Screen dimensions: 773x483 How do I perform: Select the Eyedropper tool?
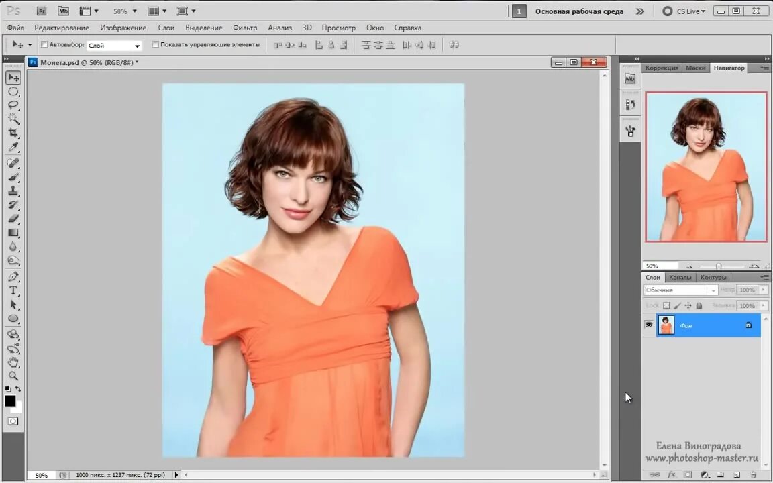[x=13, y=147]
